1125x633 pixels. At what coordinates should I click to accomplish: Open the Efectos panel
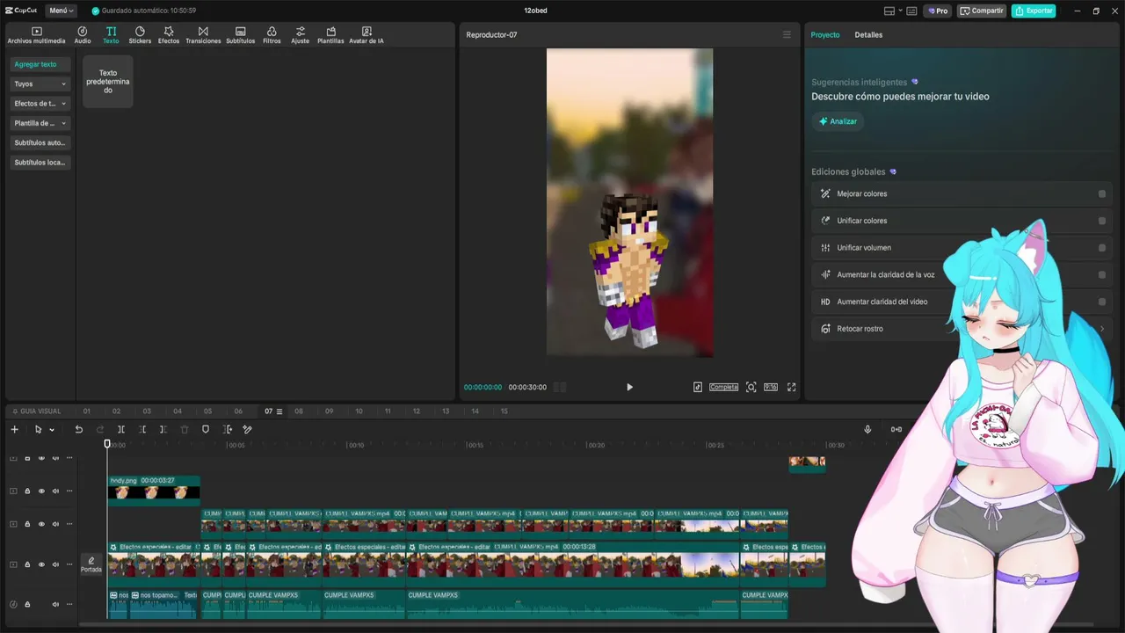[x=169, y=35]
